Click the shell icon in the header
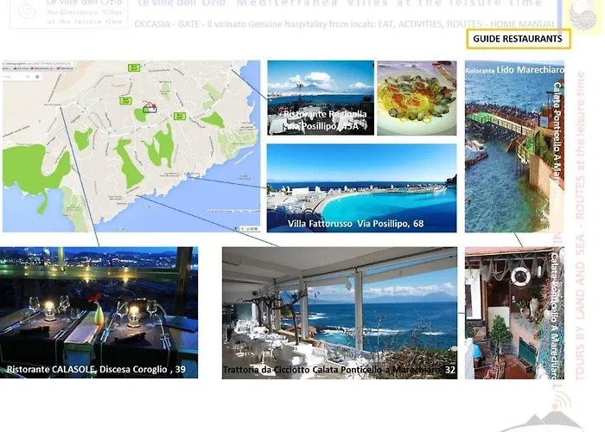Viewport: 605px width, 432px height. click(x=583, y=16)
